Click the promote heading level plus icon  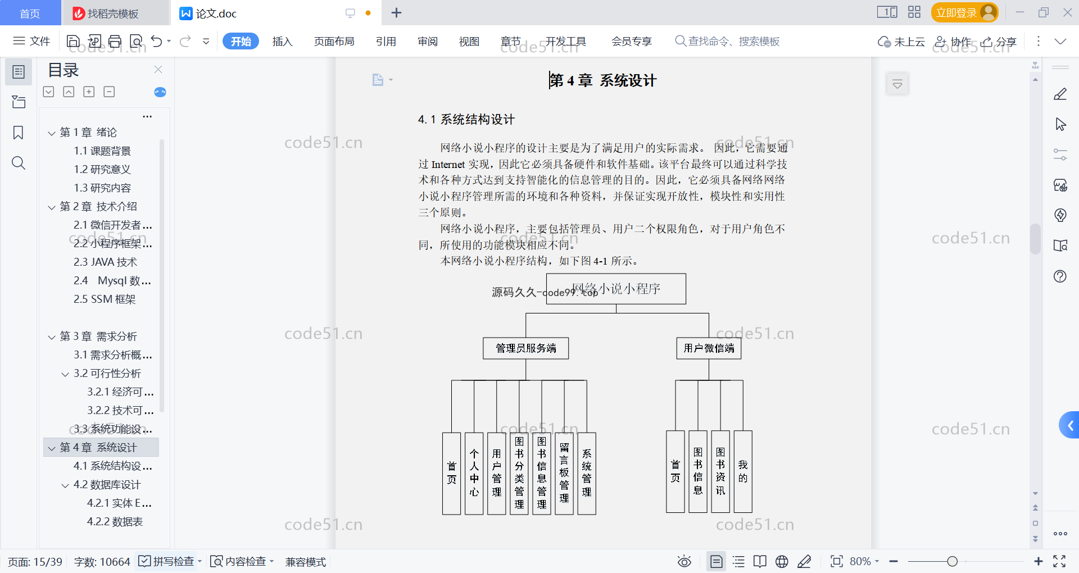89,92
